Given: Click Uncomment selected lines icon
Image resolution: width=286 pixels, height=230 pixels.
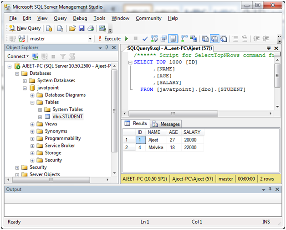Looking at the screenshot, I should [x=245, y=39].
